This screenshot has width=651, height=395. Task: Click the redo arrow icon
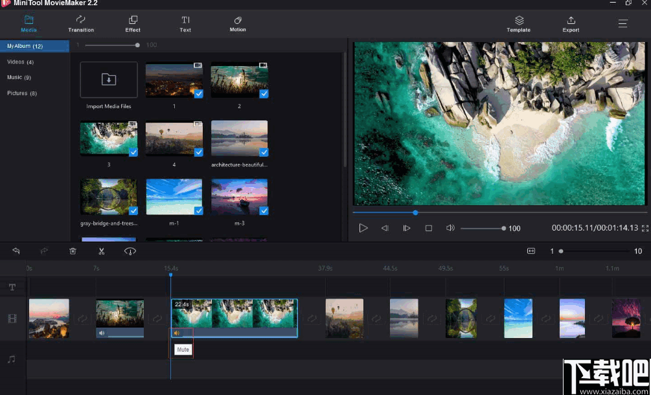pos(44,251)
